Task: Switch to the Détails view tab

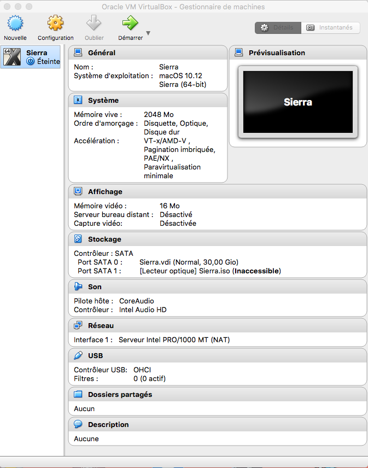Action: coord(278,28)
